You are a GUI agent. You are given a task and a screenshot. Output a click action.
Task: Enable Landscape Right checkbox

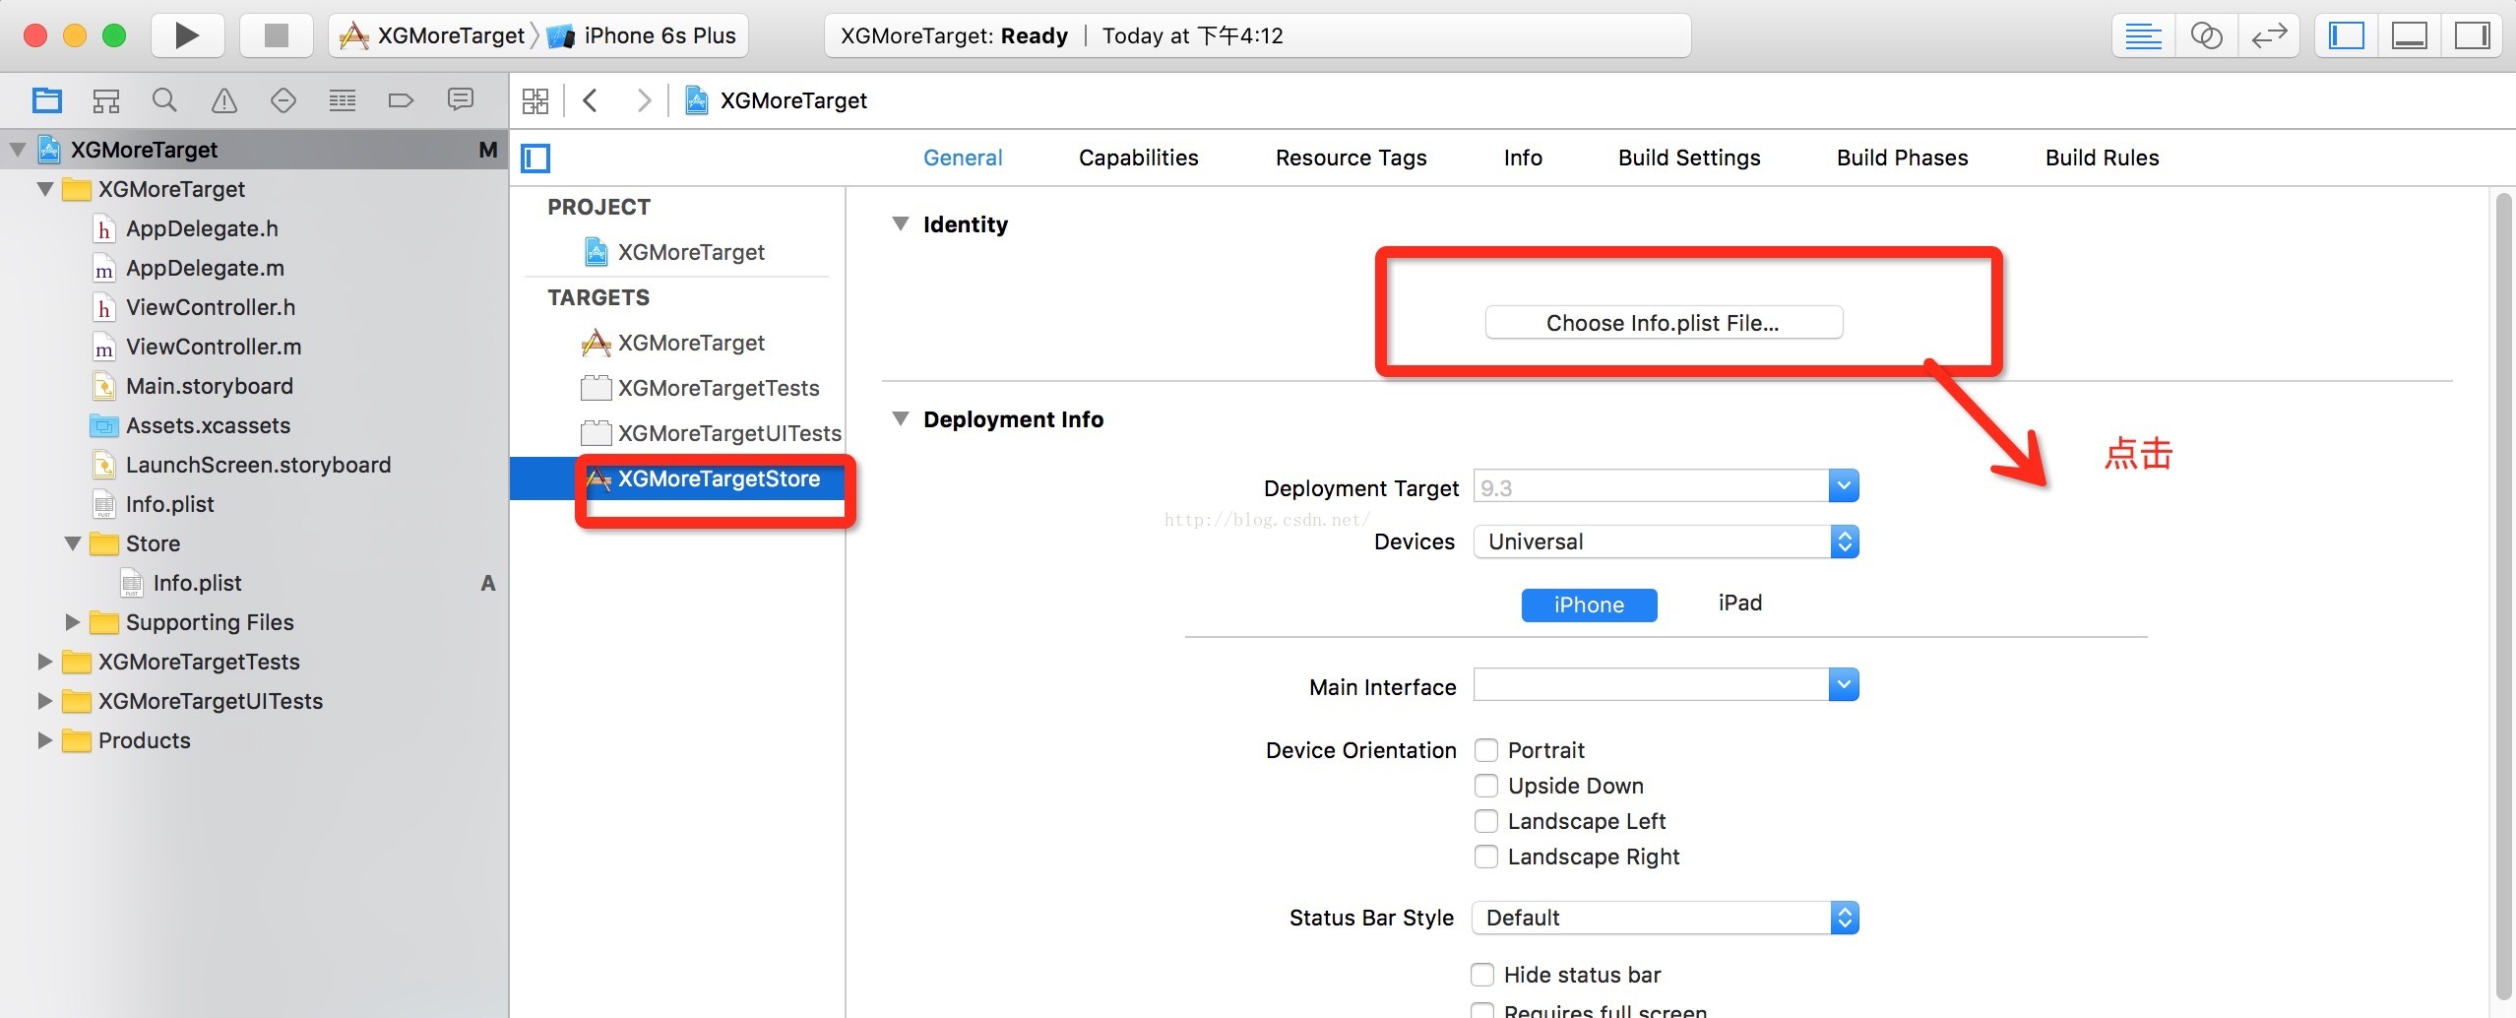[1486, 857]
